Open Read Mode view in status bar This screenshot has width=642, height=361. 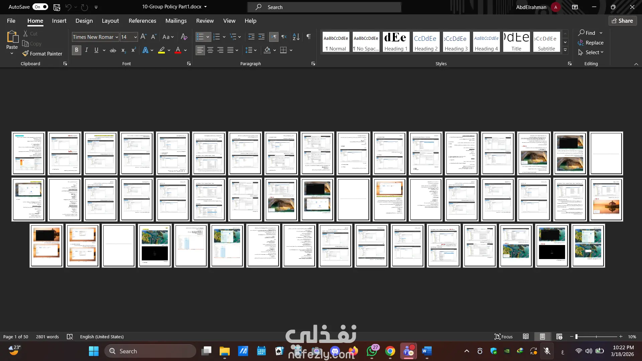(x=526, y=337)
